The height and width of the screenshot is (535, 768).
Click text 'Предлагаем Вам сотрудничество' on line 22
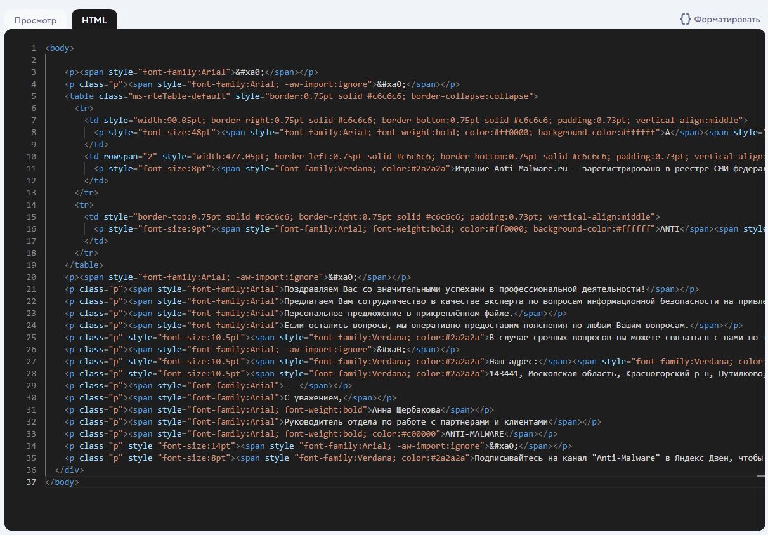[x=355, y=301]
